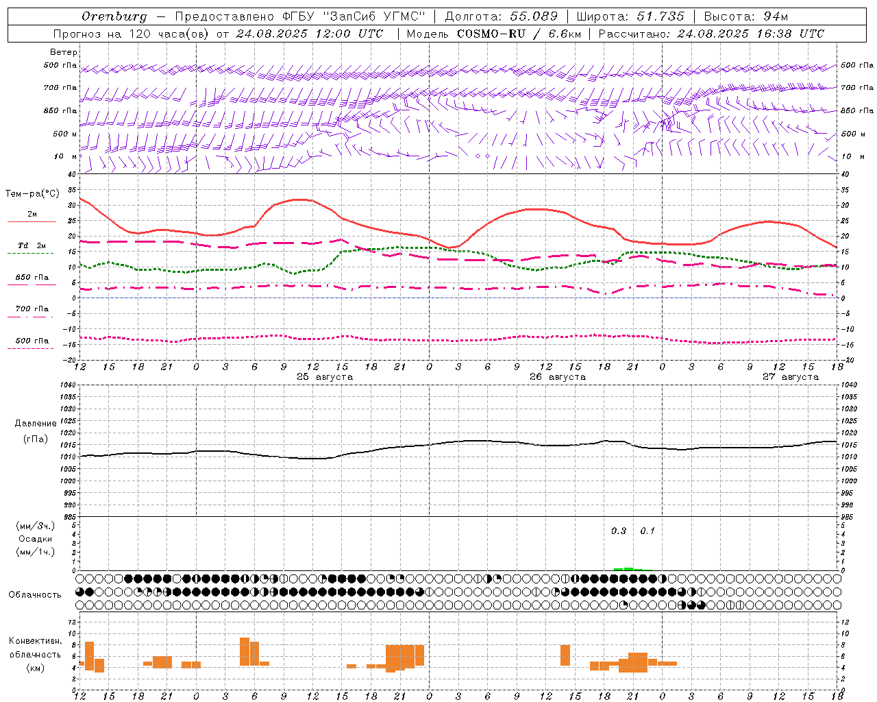
Task: Click the Широта: 51.735 value
Action: pos(630,16)
